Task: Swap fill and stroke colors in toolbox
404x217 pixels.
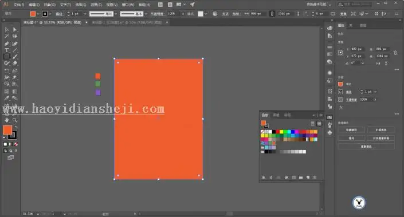Action: (x=16, y=127)
